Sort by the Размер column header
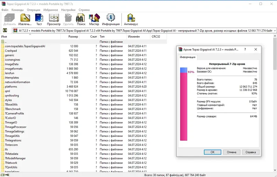 tap(70, 37)
